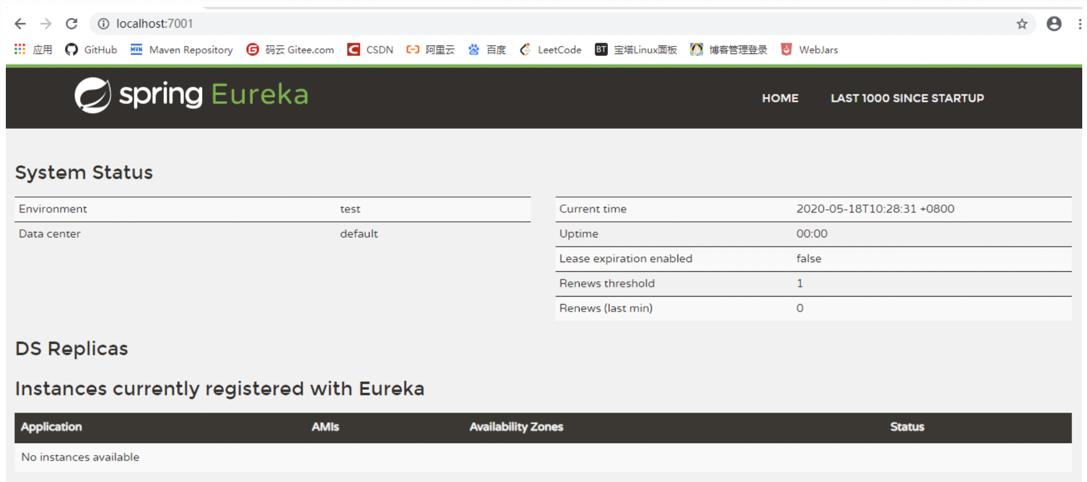
Task: Reload the page with the refresh icon
Action: click(x=72, y=24)
